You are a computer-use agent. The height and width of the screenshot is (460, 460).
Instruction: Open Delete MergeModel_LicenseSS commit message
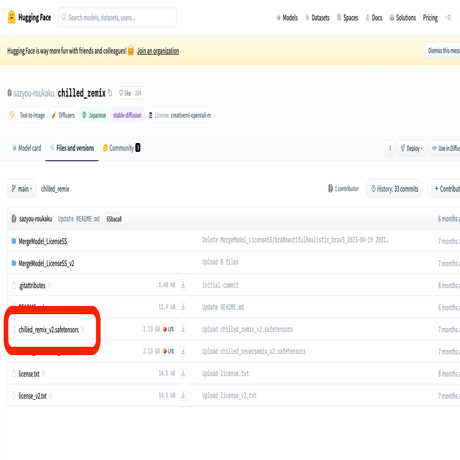(295, 240)
